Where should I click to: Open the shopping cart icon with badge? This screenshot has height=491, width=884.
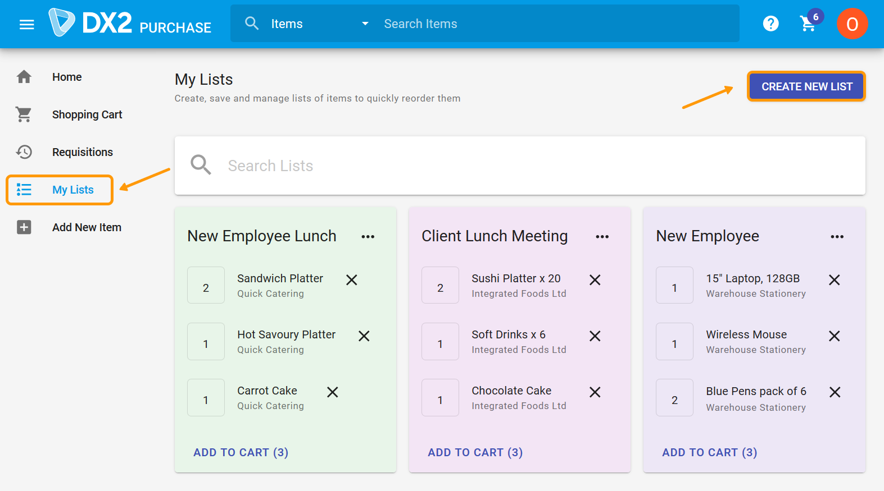point(808,24)
